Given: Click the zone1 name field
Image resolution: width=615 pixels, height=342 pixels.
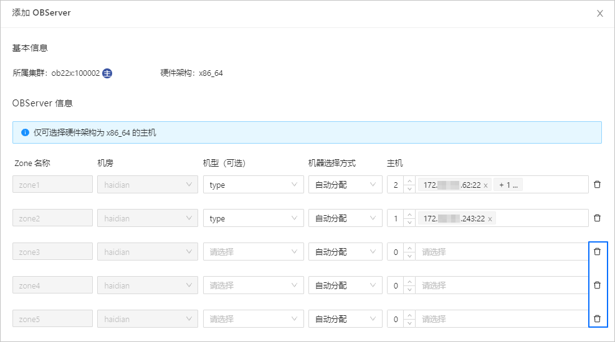Looking at the screenshot, I should pyautogui.click(x=52, y=185).
